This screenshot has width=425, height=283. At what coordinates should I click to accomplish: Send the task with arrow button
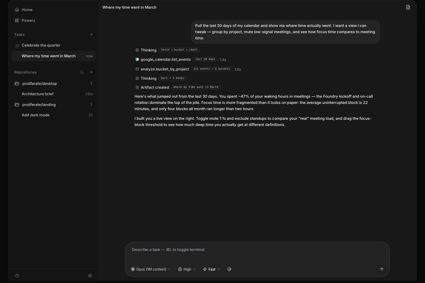coord(382,269)
